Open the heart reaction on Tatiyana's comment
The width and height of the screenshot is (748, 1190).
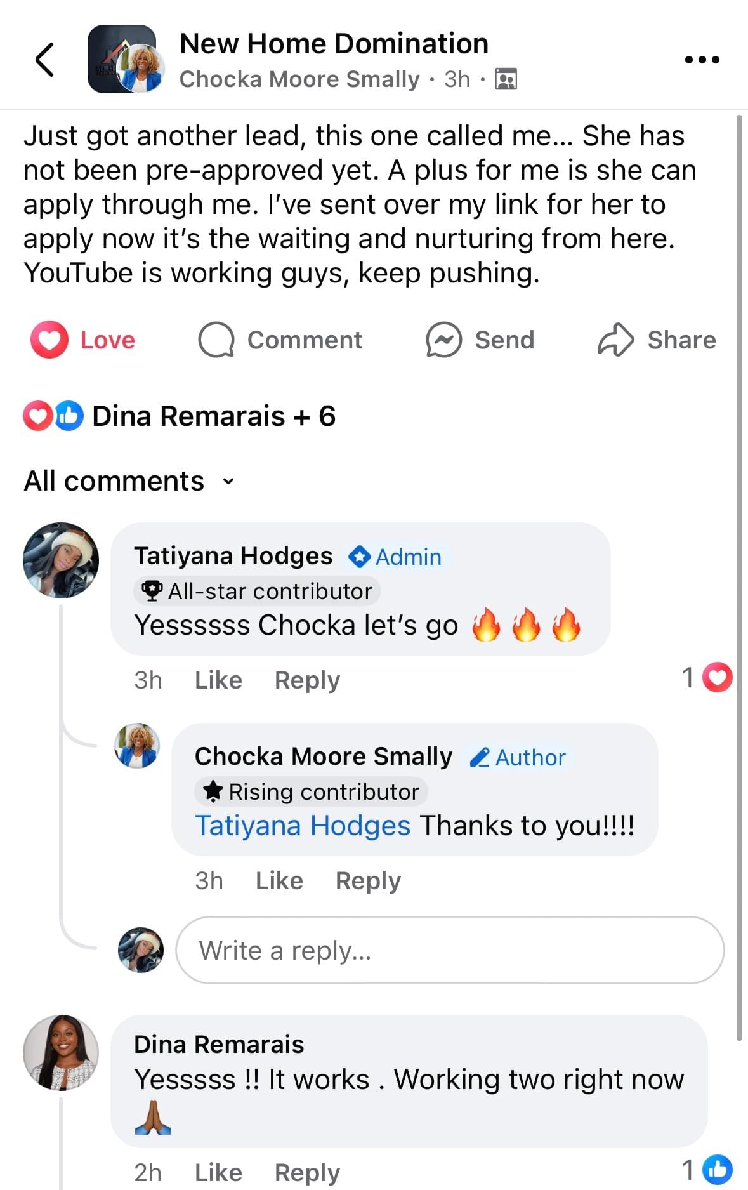click(718, 677)
